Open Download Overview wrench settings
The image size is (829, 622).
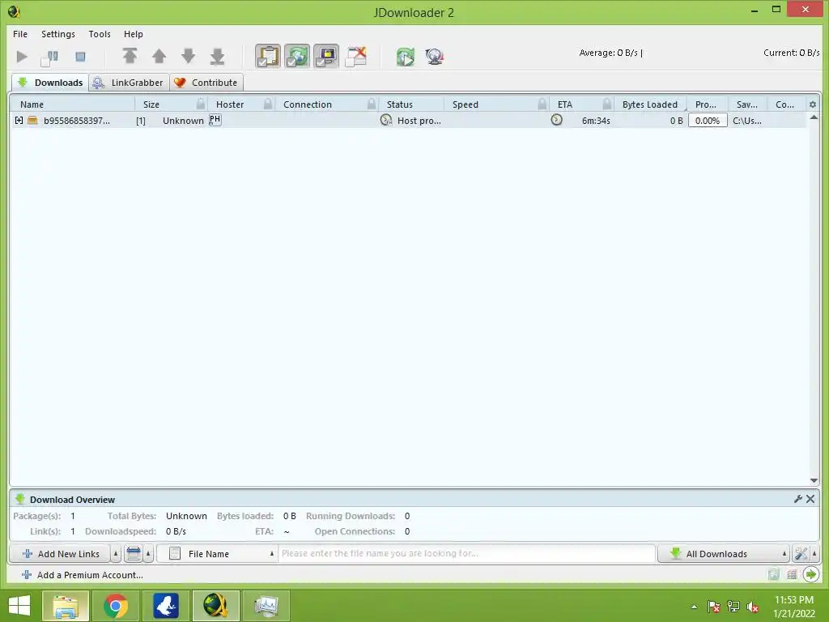click(x=798, y=499)
